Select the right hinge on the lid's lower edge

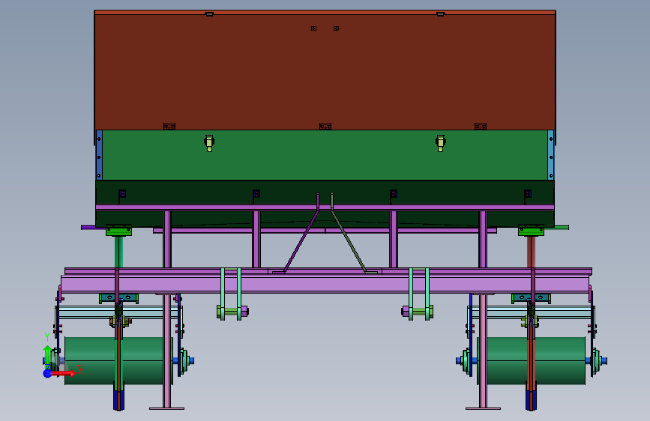[x=481, y=127]
